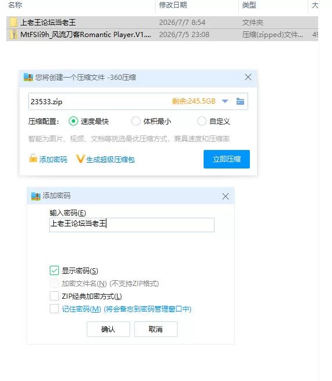Uncheck the 显示密码 checkbox
This screenshot has height=381, width=332.
54,270
